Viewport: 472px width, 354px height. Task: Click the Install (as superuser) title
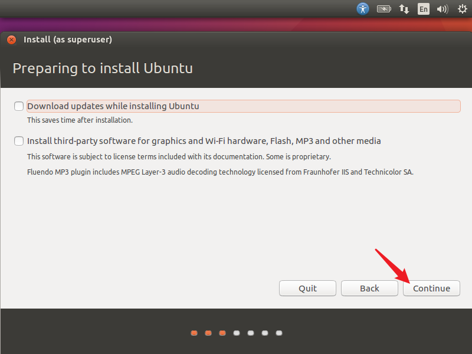click(68, 40)
